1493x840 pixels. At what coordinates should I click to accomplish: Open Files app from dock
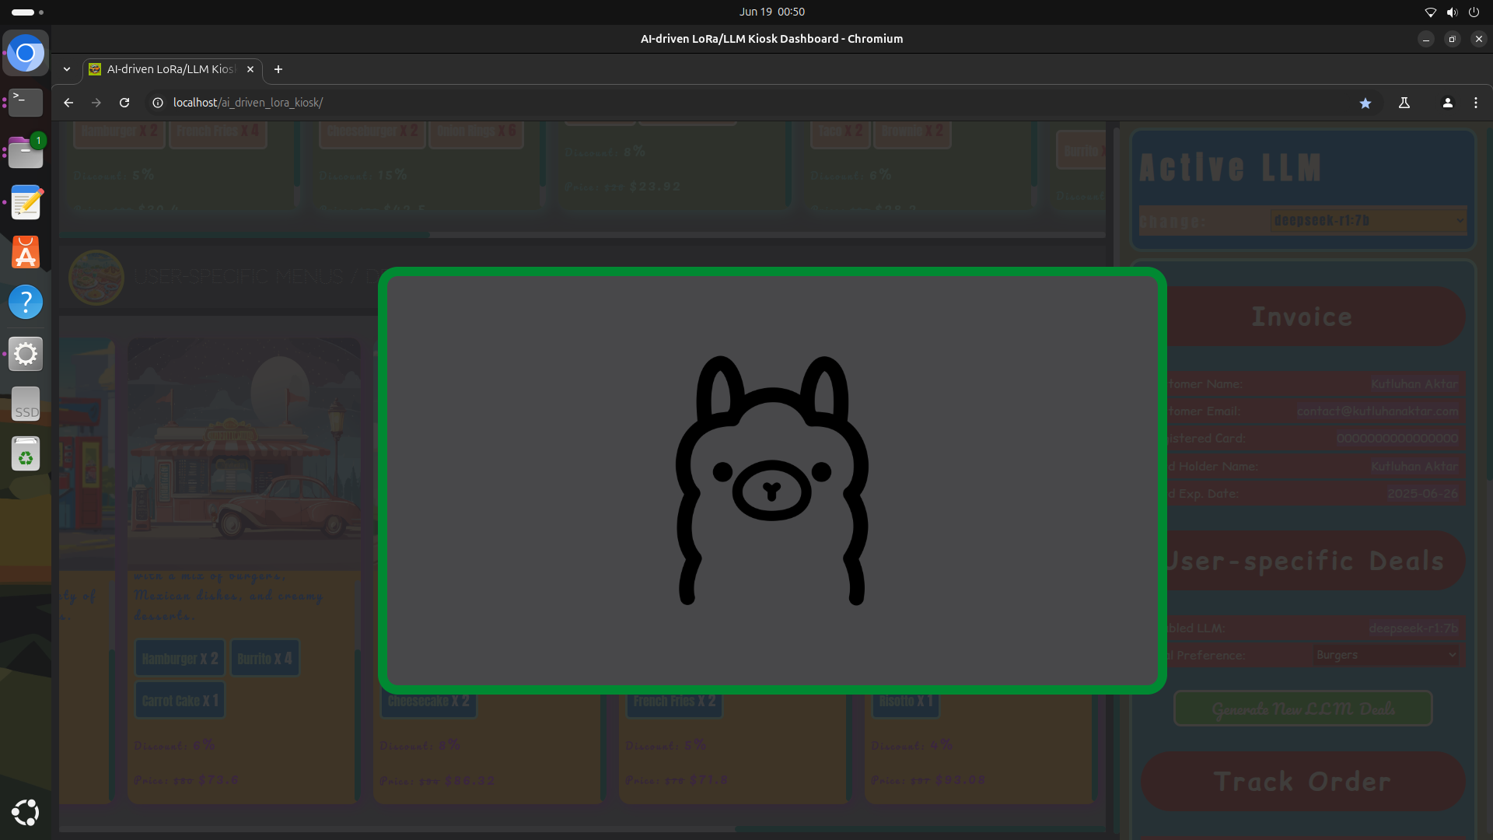26,153
